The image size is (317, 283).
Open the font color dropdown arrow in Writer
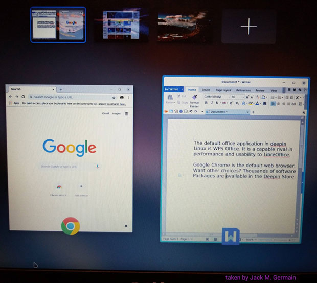(x=261, y=103)
